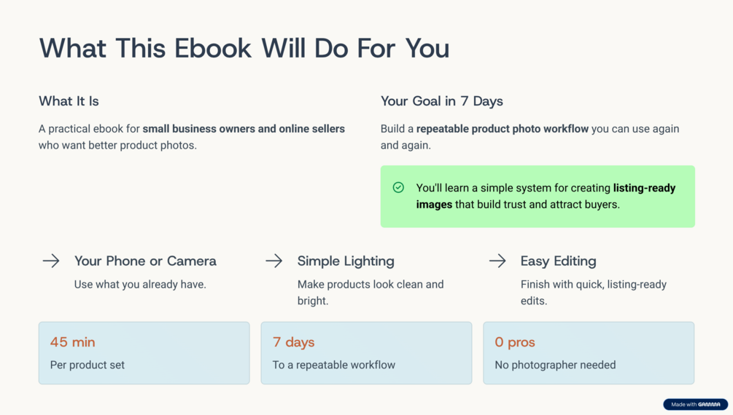The width and height of the screenshot is (733, 415).
Task: Click the green checkmark circle icon
Action: click(398, 188)
